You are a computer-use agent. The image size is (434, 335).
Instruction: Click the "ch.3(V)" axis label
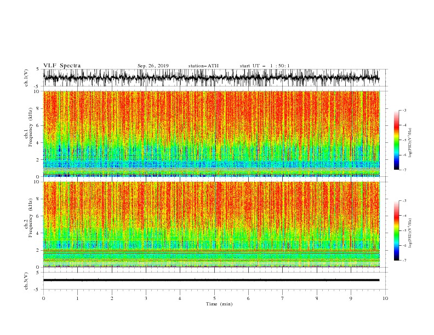[26, 281]
